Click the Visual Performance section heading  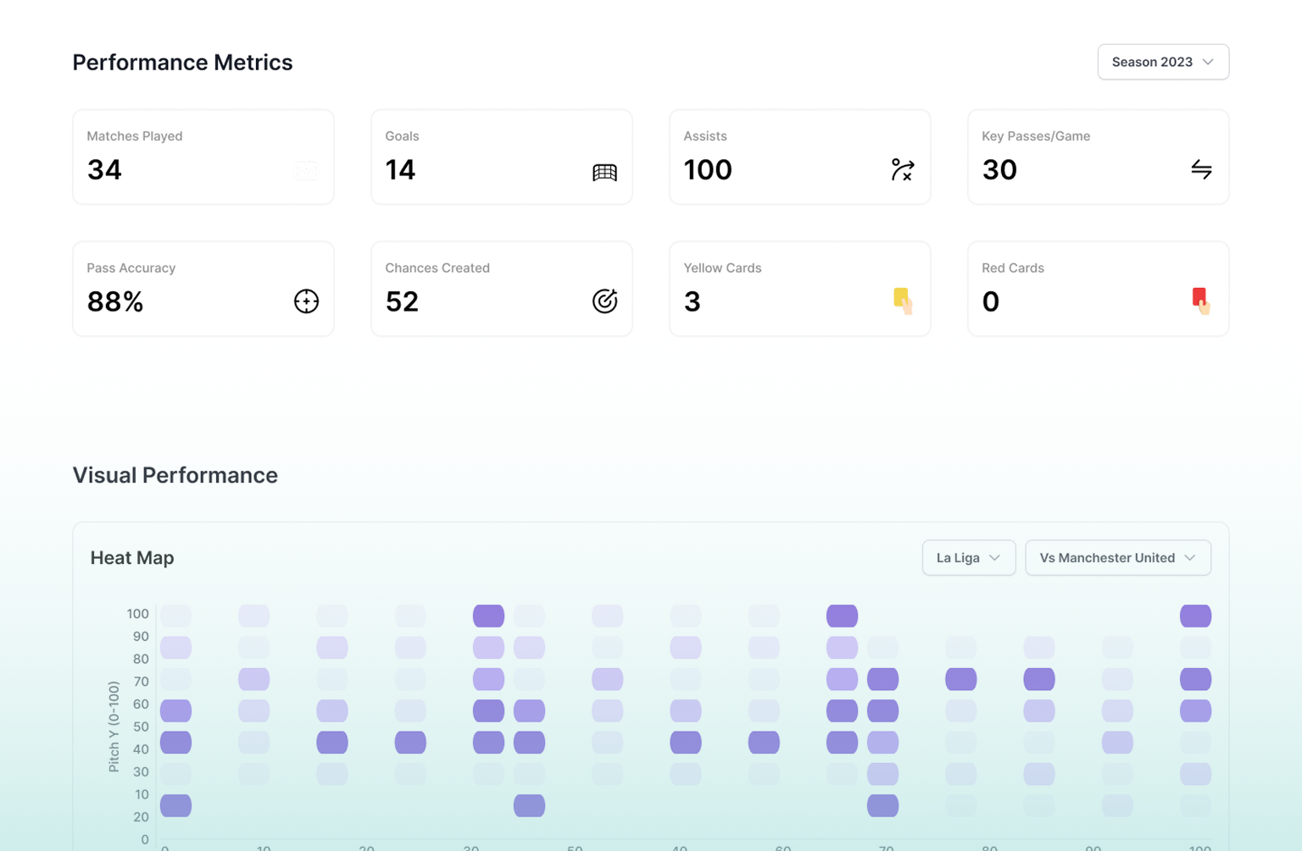coord(175,475)
